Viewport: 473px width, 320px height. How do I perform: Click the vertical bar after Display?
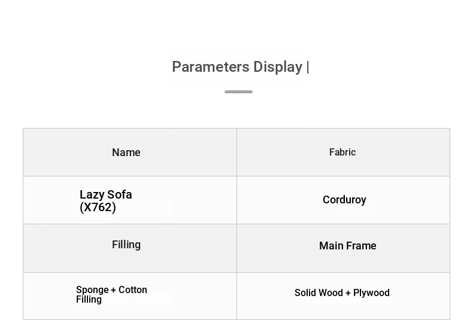tap(308, 67)
